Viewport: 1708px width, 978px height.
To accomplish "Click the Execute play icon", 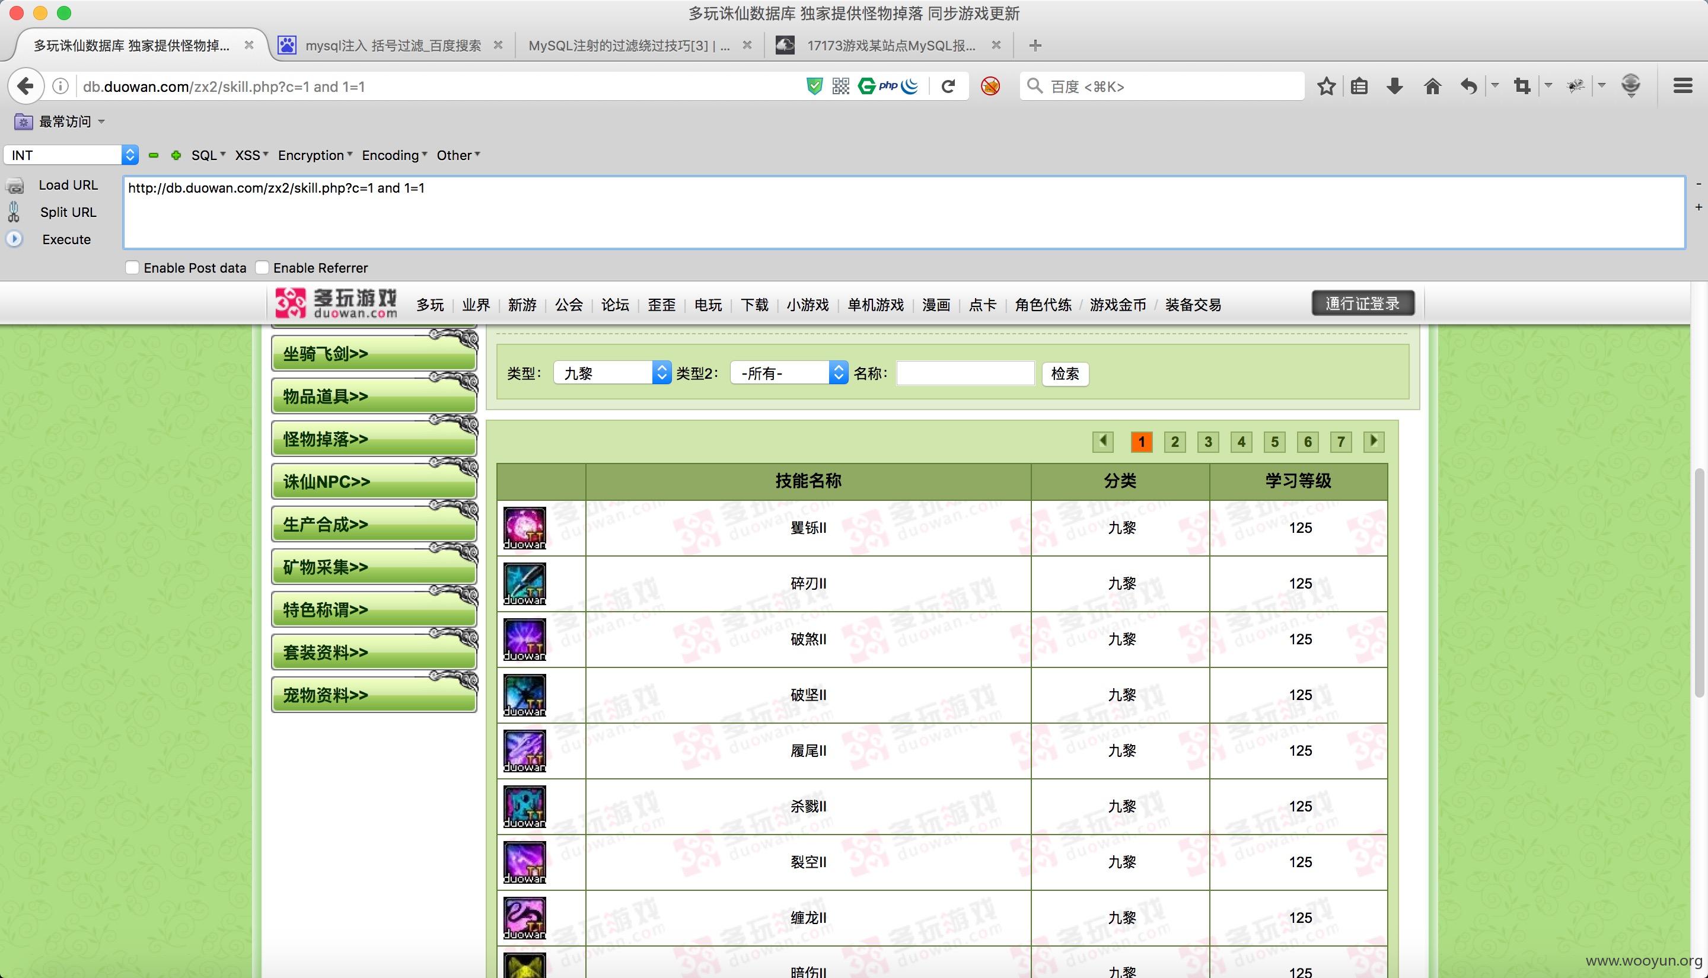I will 14,239.
